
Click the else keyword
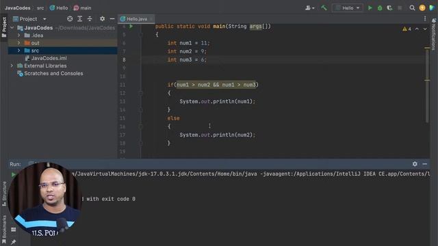pos(173,118)
